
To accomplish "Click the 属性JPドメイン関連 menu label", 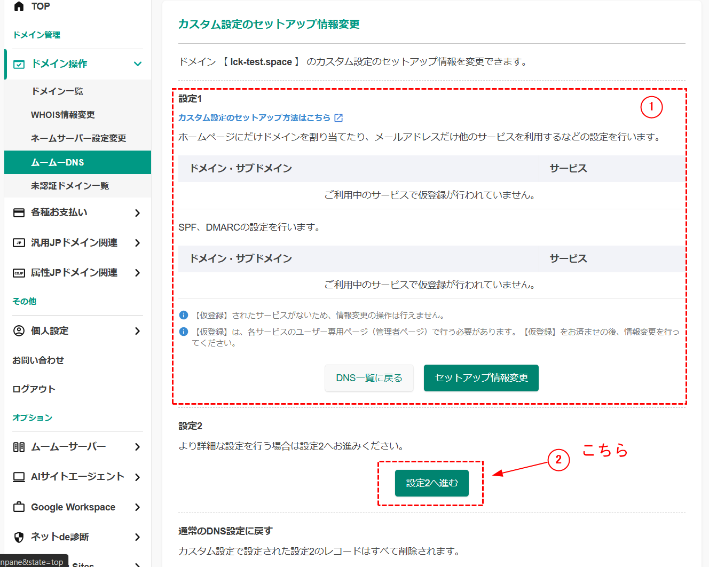I will pyautogui.click(x=74, y=272).
